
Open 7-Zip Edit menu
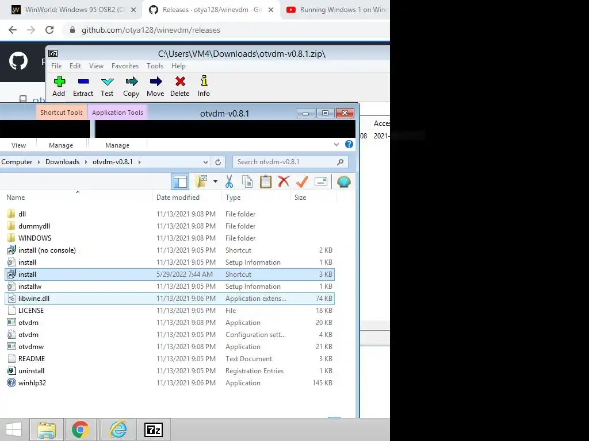click(75, 66)
